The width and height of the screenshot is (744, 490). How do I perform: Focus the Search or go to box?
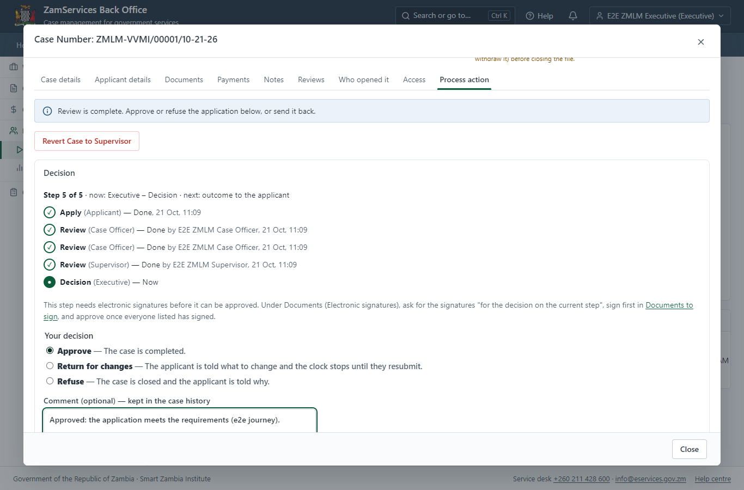(454, 16)
